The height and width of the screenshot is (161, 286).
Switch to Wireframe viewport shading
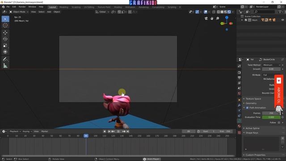click(219, 12)
